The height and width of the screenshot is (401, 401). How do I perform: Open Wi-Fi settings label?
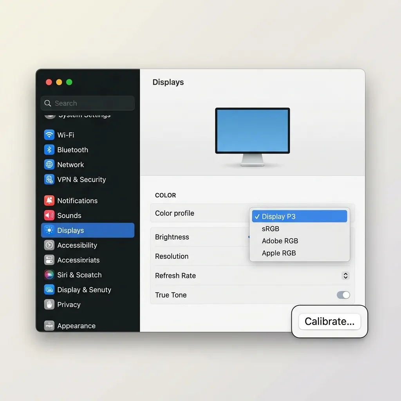pos(66,135)
